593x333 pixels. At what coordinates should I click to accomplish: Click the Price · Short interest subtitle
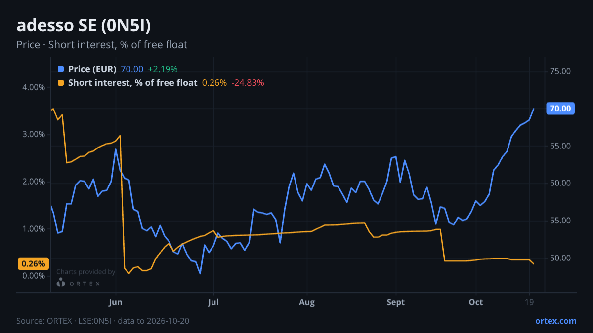pyautogui.click(x=102, y=45)
